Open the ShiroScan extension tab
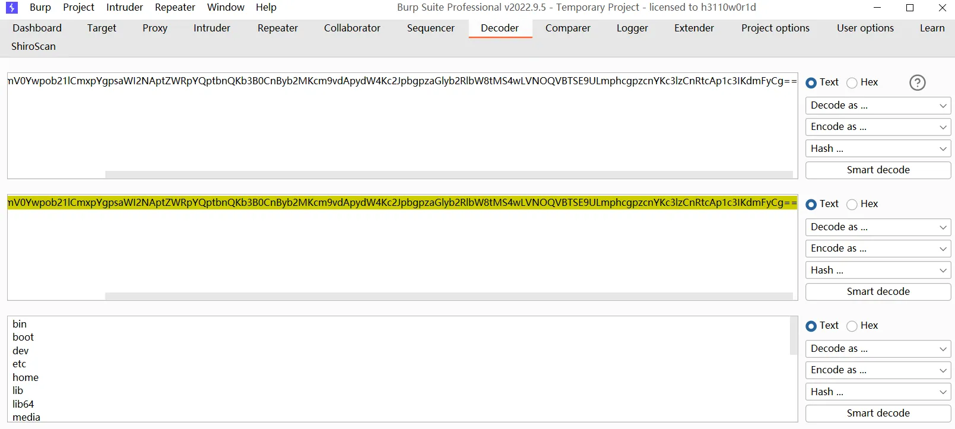The image size is (955, 429). [x=33, y=46]
